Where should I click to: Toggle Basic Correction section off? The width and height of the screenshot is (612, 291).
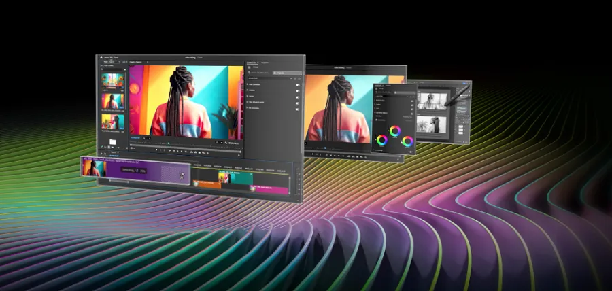(297, 85)
